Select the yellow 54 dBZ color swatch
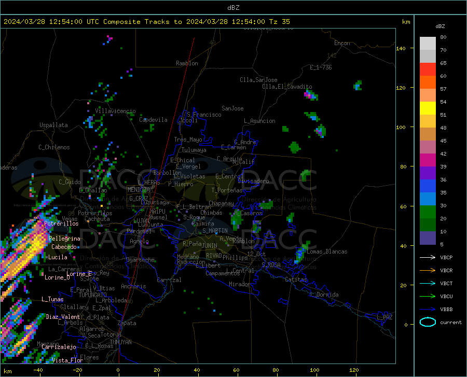This screenshot has width=467, height=377. (428, 108)
